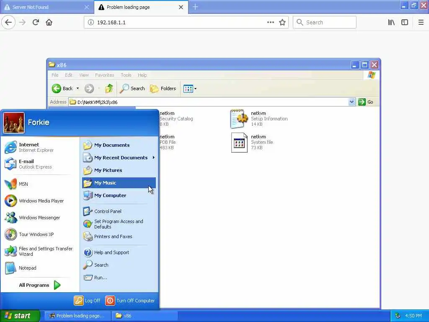Click the system tray network icon
This screenshot has width=429, height=322.
pyautogui.click(x=398, y=316)
